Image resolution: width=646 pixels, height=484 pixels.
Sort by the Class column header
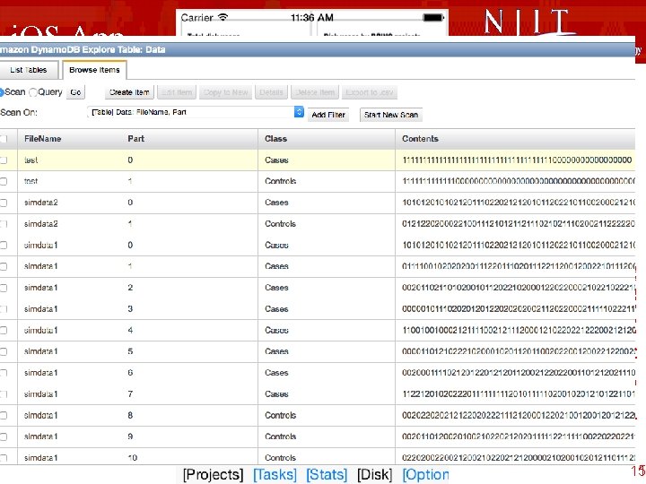tap(275, 139)
